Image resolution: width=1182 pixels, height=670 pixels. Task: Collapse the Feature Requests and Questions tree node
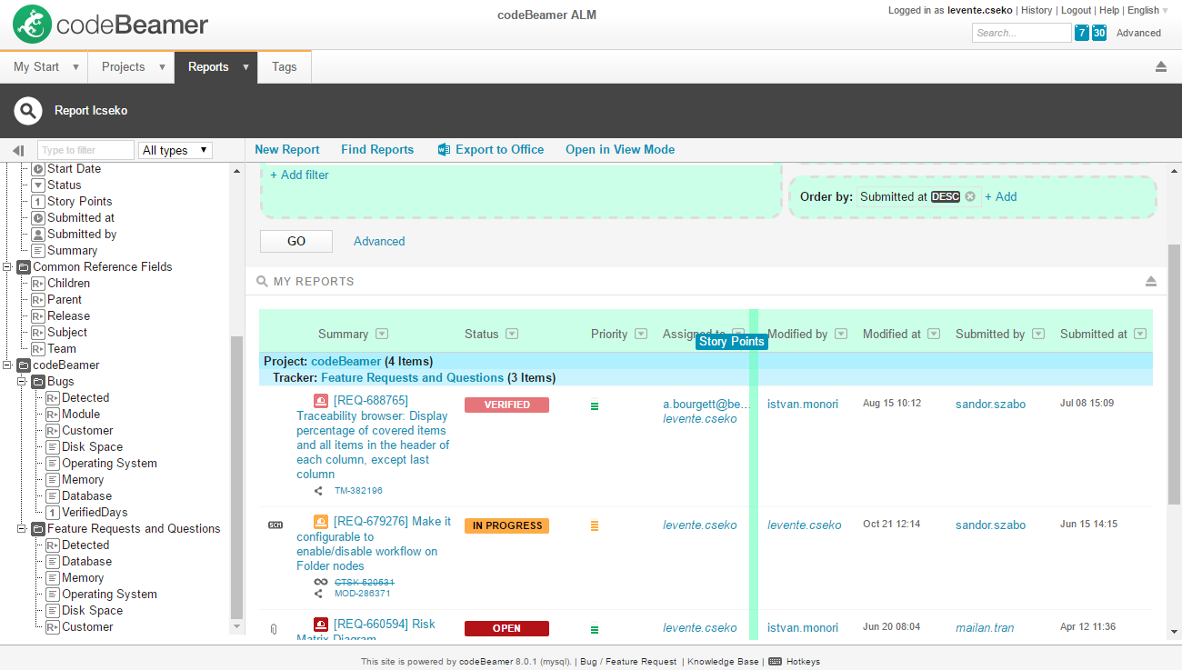(x=22, y=529)
